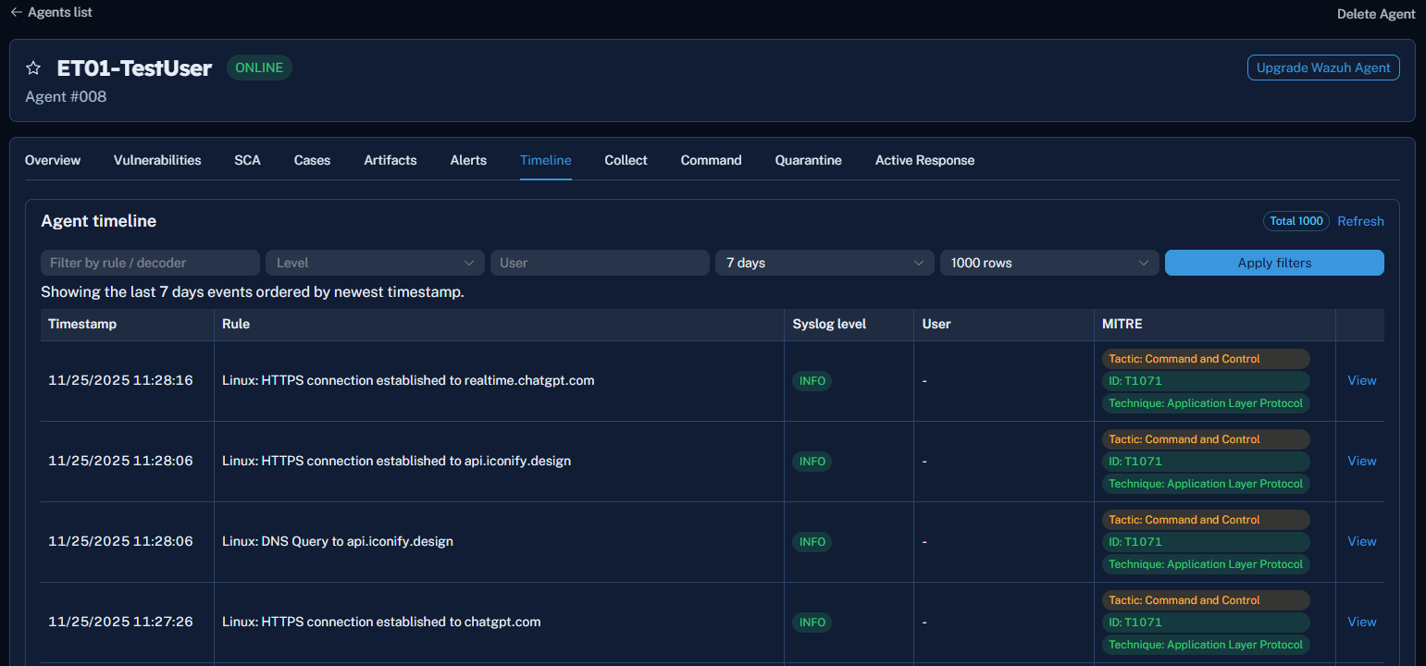1426x666 pixels.
Task: Click the ONLINE status badge
Action: pyautogui.click(x=259, y=68)
